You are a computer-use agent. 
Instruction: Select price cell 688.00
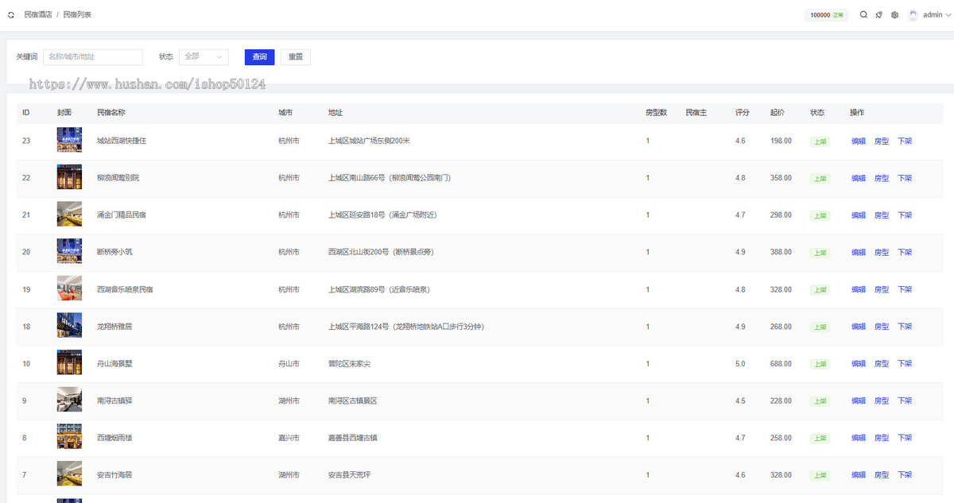[781, 364]
